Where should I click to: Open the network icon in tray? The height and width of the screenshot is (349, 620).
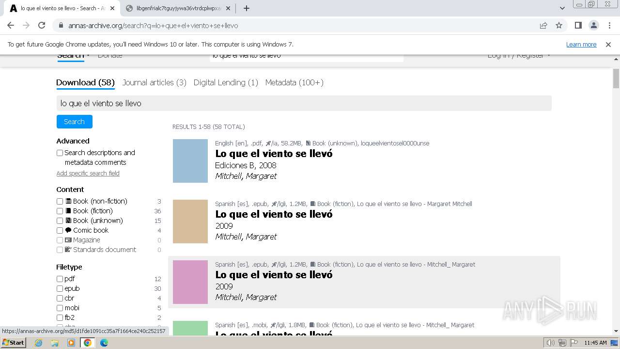click(x=562, y=343)
